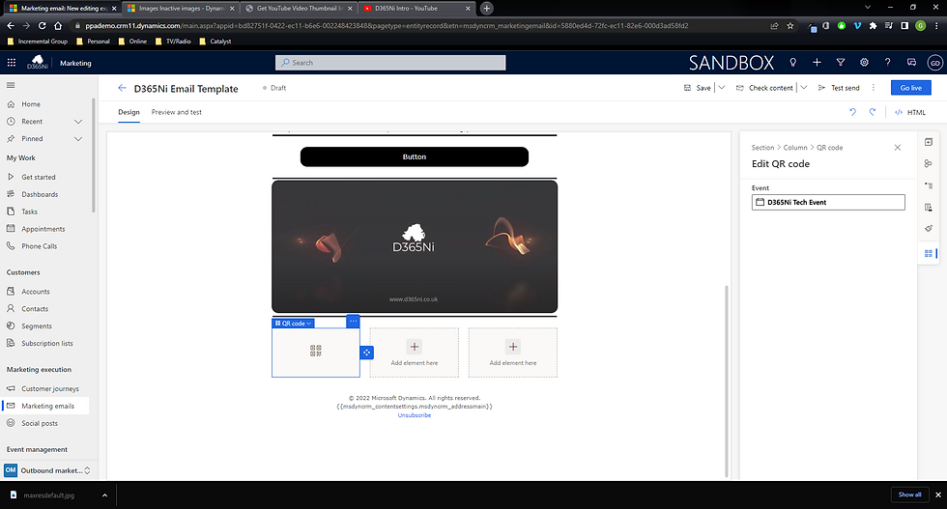Select the active QR code properties rail icon
Image resolution: width=947 pixels, height=509 pixels.
[x=929, y=253]
